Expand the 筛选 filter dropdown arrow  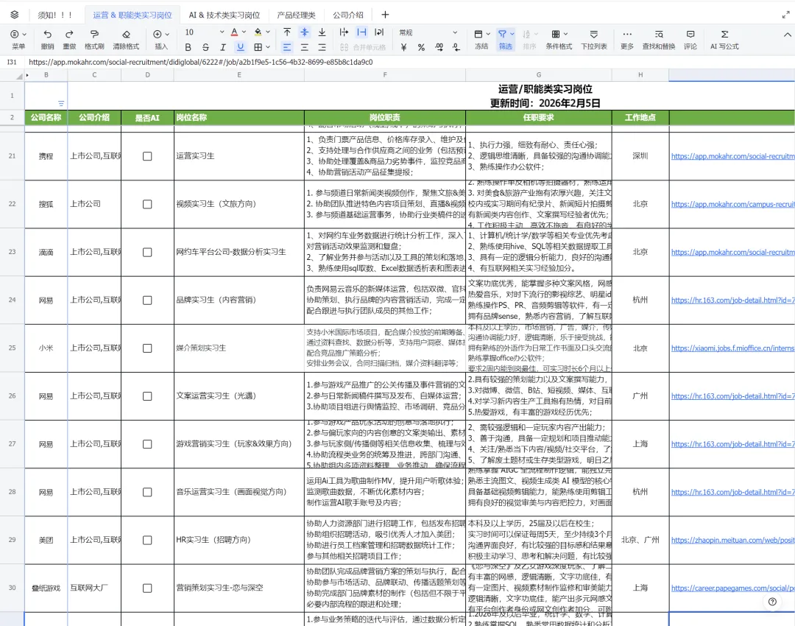[x=512, y=34]
